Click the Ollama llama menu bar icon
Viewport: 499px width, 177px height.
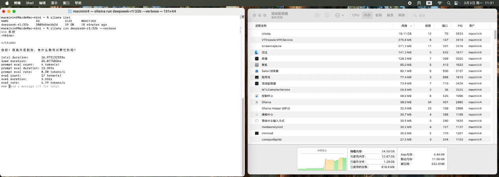(420, 3)
